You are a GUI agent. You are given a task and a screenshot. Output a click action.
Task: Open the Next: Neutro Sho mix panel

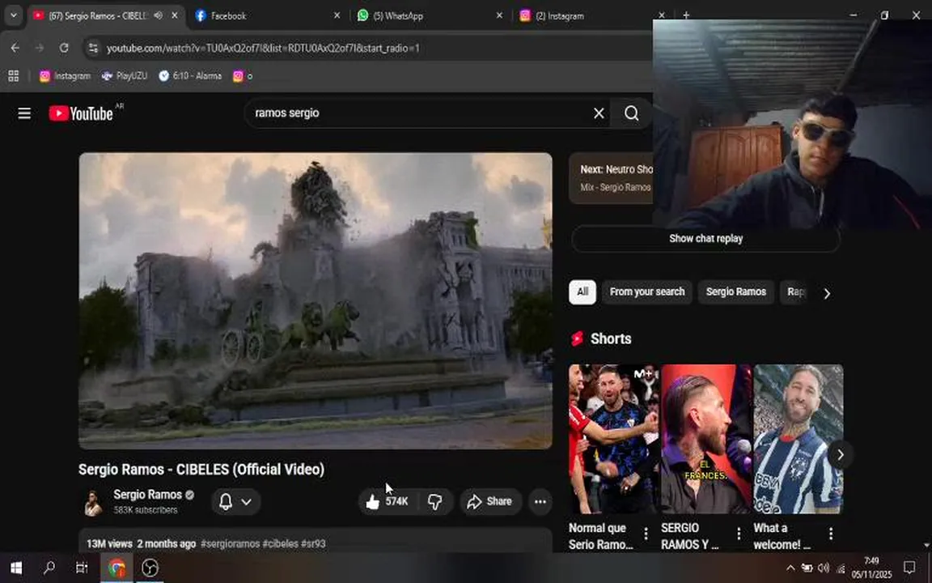(611, 178)
